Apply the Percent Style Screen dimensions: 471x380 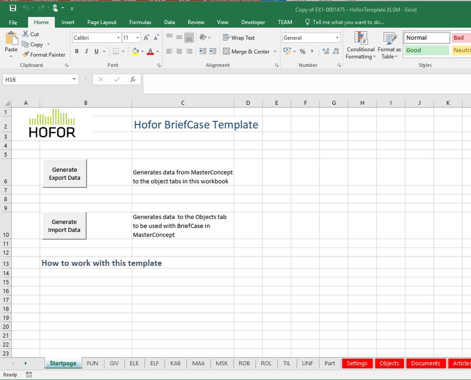click(x=303, y=52)
